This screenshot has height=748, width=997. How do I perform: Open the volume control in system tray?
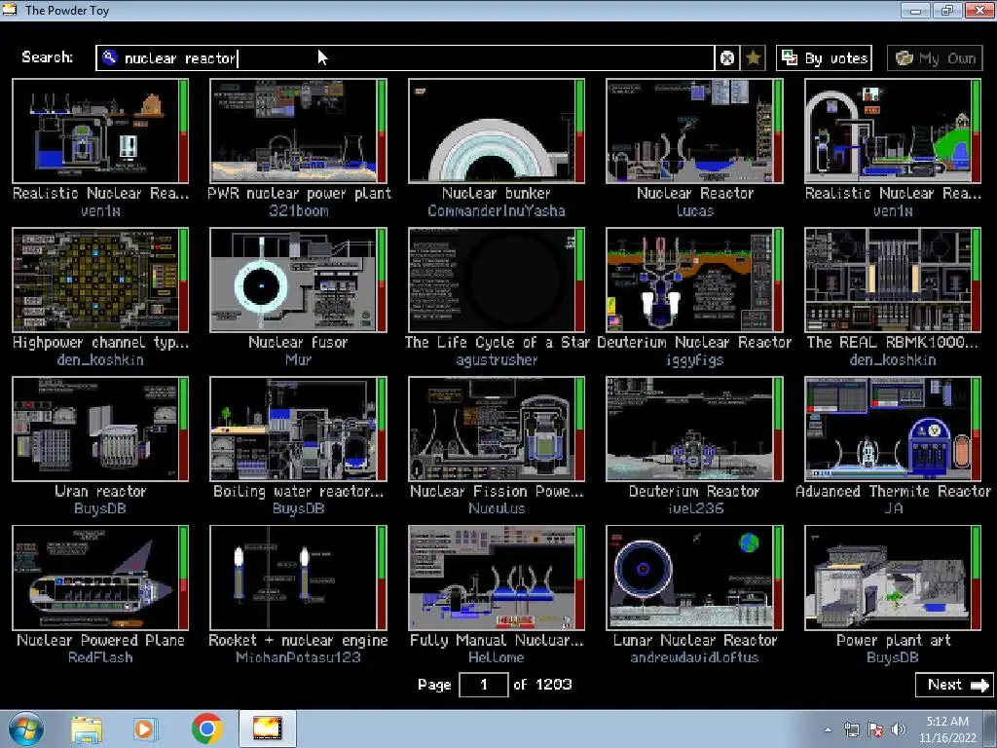coord(899,730)
